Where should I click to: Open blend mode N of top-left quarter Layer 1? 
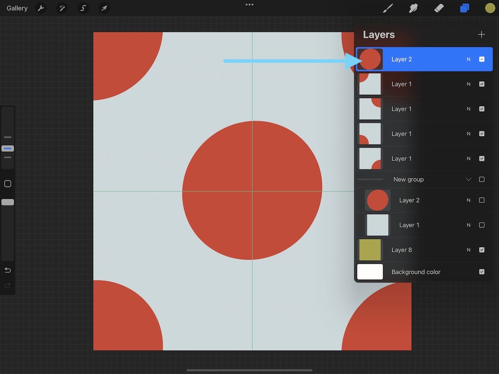pos(469,84)
